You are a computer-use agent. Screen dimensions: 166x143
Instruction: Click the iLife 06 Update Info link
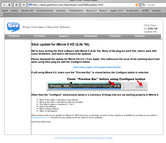click(151, 29)
